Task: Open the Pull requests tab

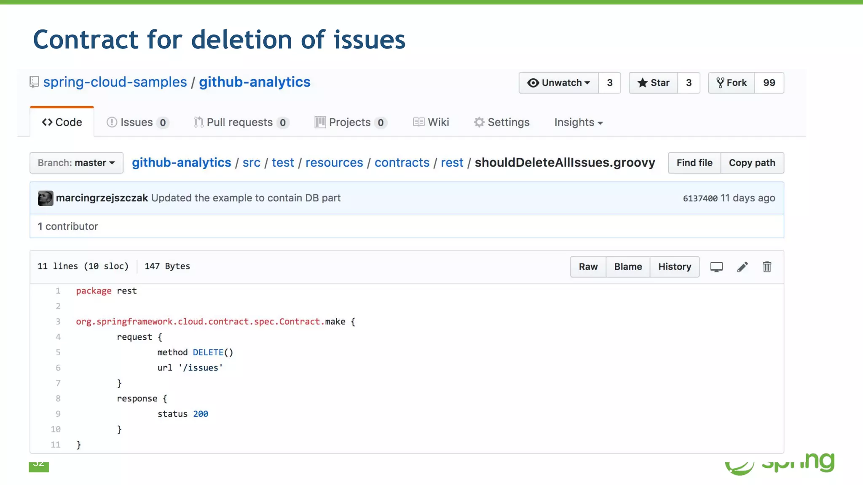Action: click(x=241, y=123)
